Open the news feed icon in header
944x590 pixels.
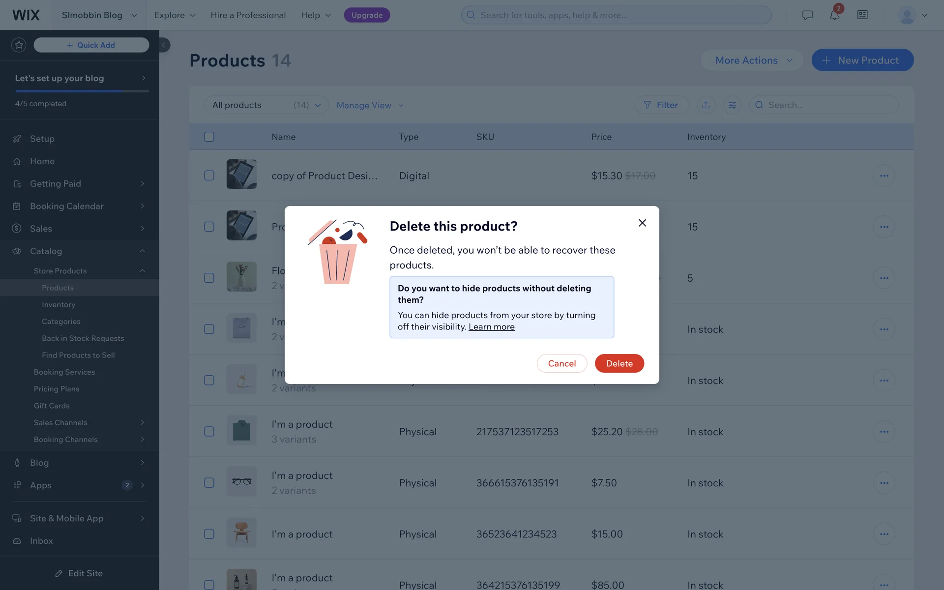pyautogui.click(x=862, y=15)
